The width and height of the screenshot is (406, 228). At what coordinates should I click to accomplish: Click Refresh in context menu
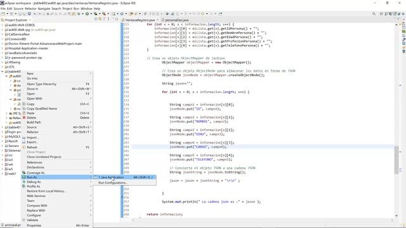pyautogui.click(x=56, y=148)
